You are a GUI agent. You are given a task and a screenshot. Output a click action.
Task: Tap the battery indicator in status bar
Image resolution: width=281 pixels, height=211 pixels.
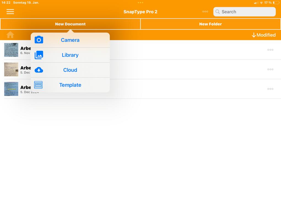(276, 3)
